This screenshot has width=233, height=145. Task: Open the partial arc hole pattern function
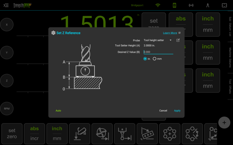[x=192, y=134]
